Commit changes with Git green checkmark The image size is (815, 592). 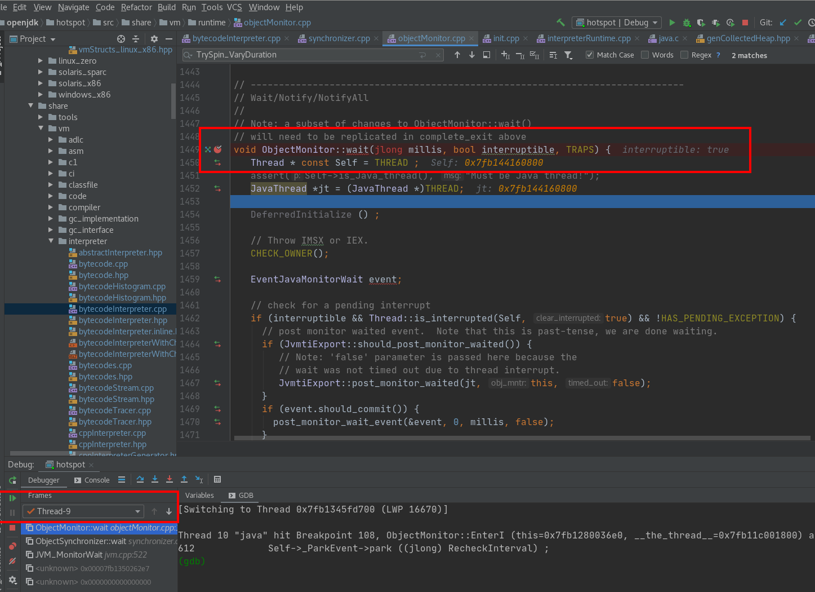798,23
